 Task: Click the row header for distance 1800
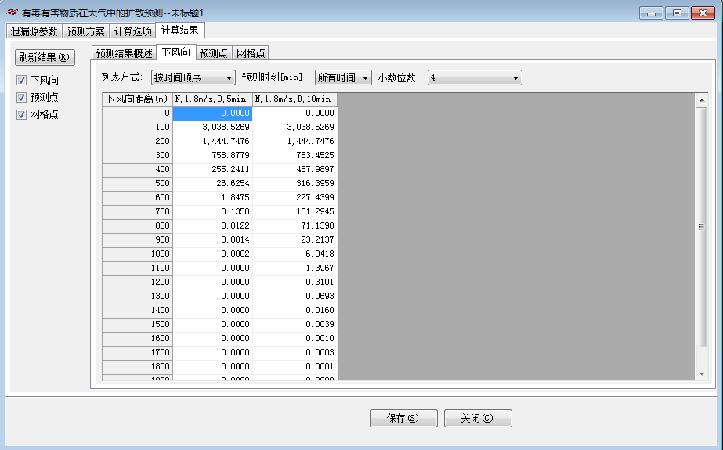pos(138,366)
